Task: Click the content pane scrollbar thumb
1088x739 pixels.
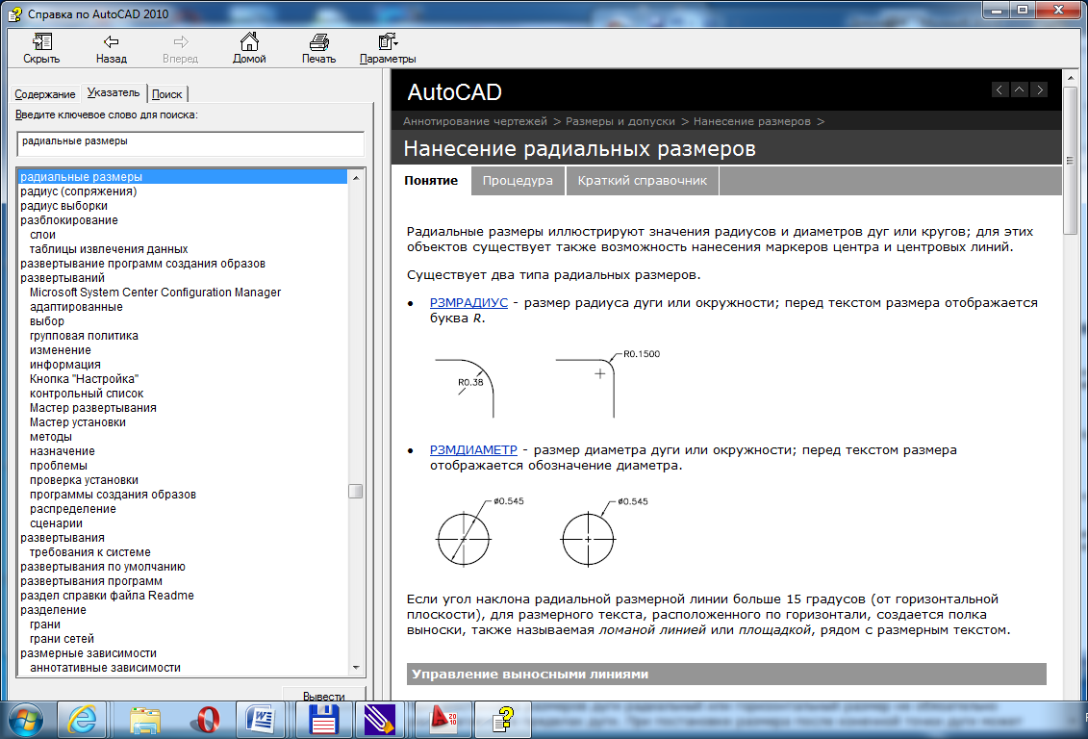Action: (x=1070, y=161)
